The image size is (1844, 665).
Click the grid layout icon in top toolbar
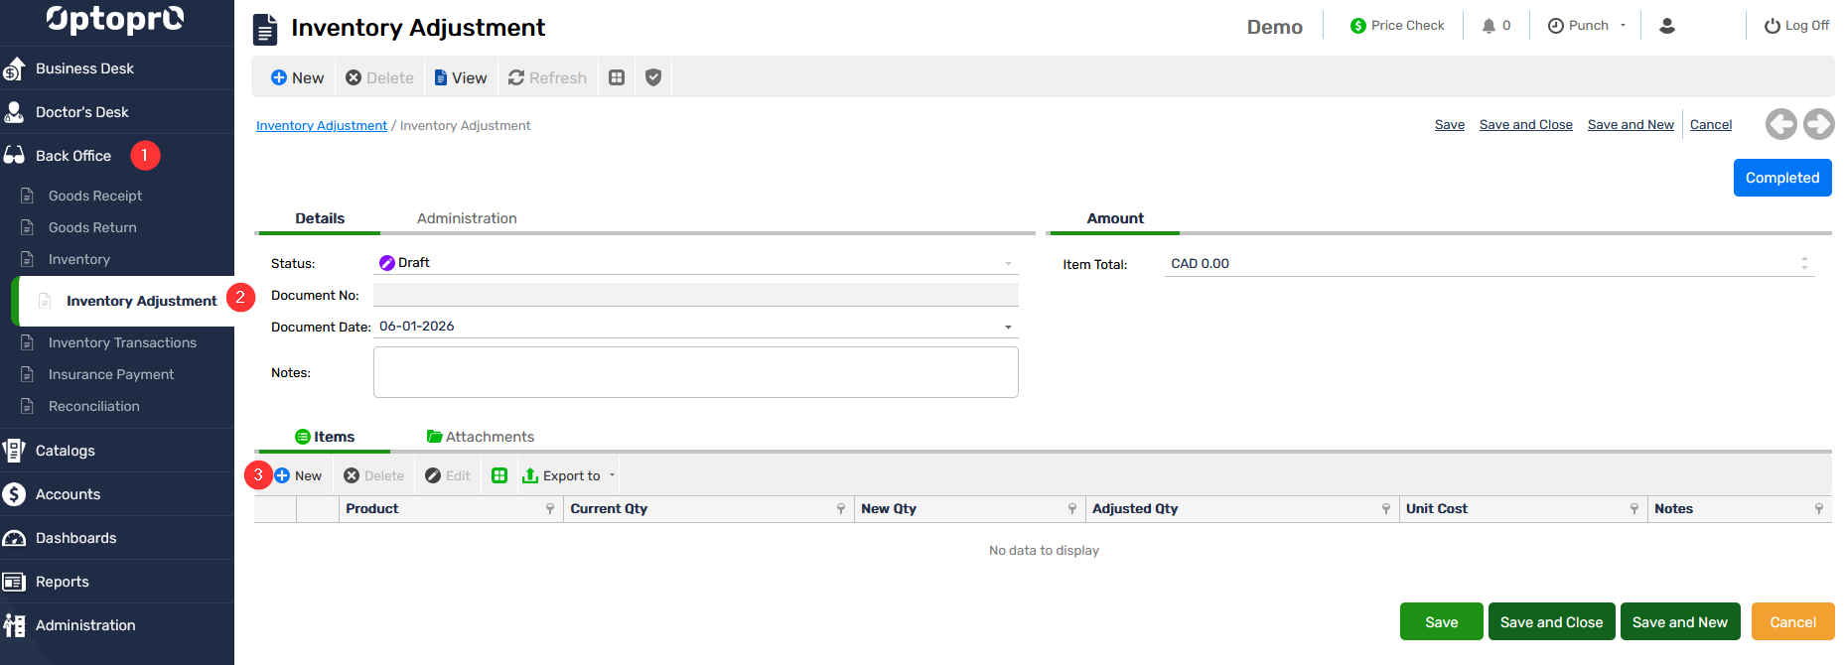pos(617,77)
